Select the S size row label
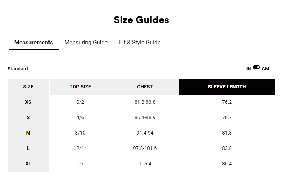The width and height of the screenshot is (282, 180). tap(28, 117)
